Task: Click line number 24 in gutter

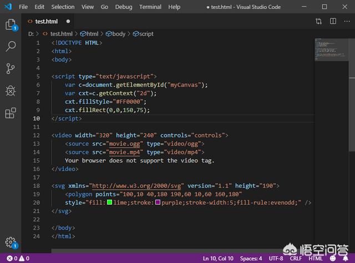Action: tap(36, 236)
